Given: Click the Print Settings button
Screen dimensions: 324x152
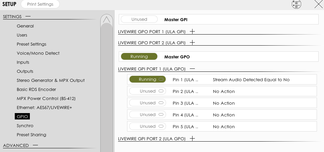Looking at the screenshot, I should tap(40, 4).
